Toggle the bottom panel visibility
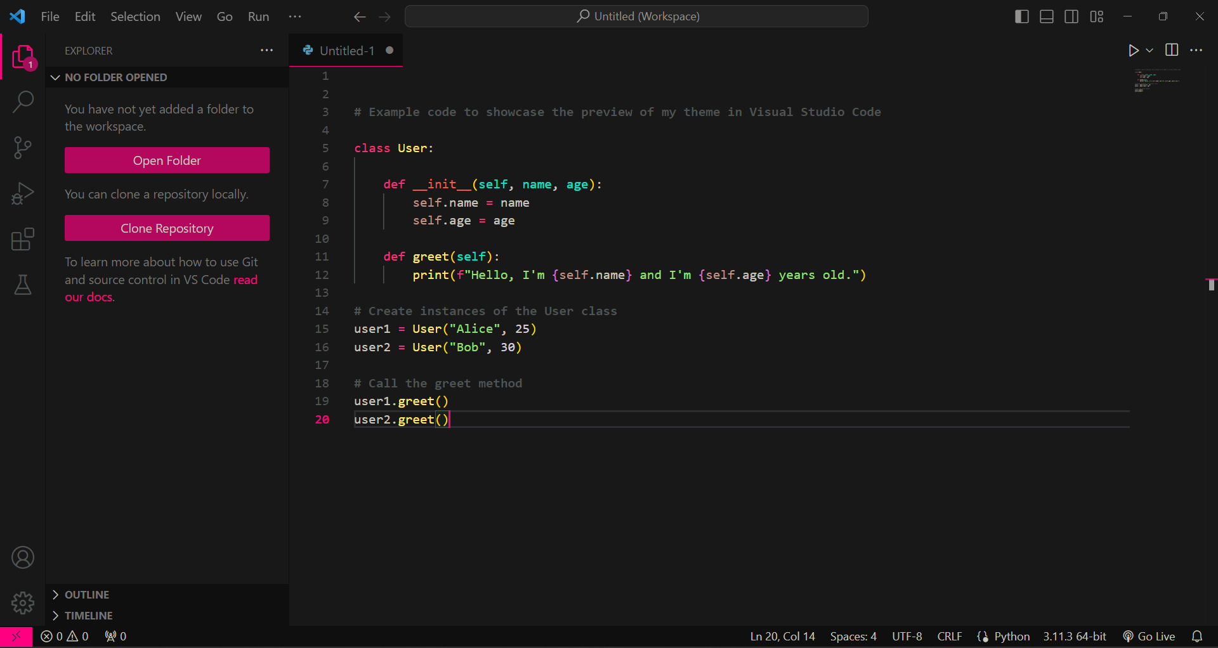Viewport: 1218px width, 648px height. click(1047, 16)
